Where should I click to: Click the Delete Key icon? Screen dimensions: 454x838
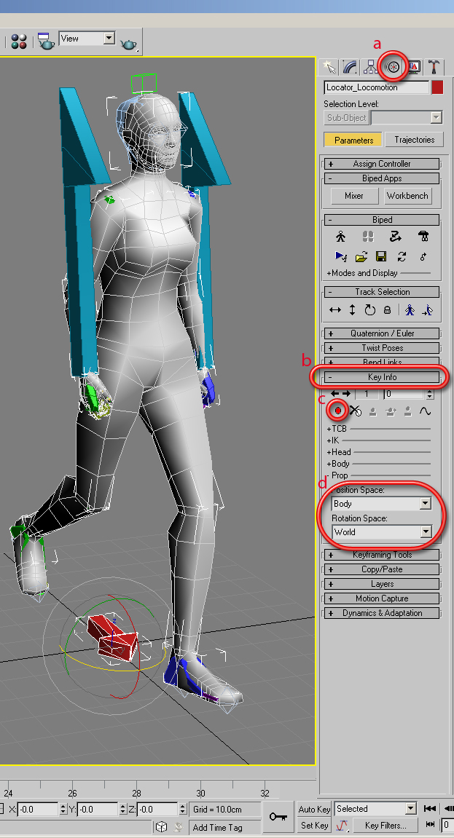355,411
